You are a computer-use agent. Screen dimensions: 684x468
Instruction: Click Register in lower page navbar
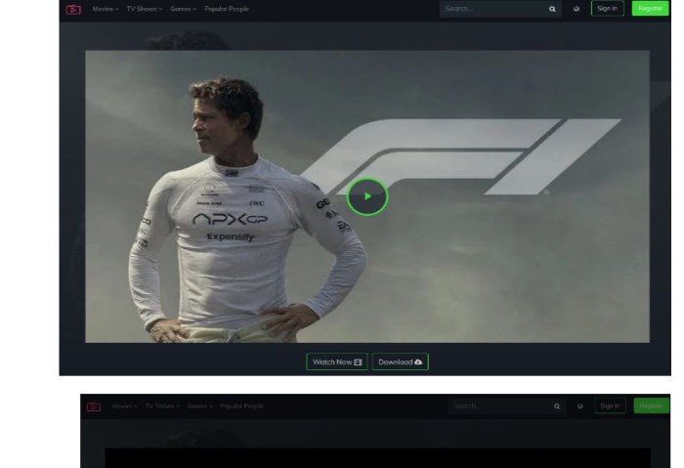[652, 406]
